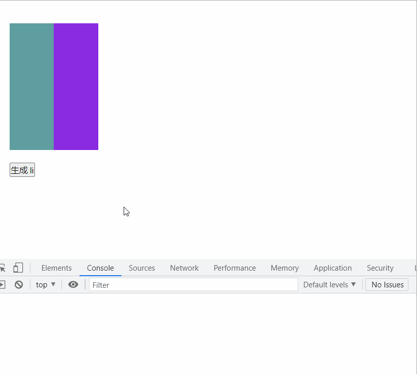Click the teal colored block

pos(31,87)
